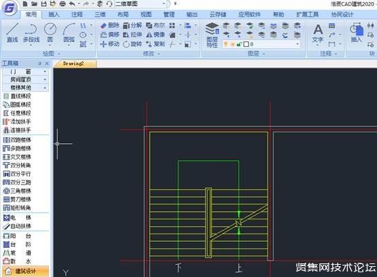Screen dimensions: 377x277
Task: Toggle the layer lock icon
Action: point(239,44)
